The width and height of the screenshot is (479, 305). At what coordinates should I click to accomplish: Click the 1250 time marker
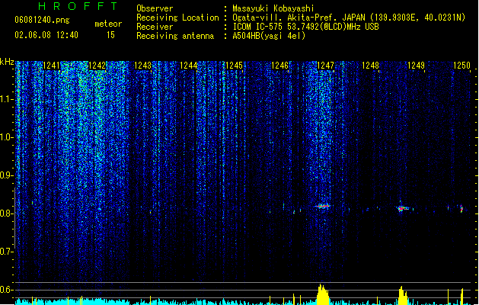[x=462, y=66]
